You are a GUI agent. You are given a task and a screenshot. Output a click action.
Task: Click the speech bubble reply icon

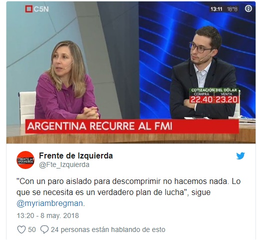[x=44, y=229]
